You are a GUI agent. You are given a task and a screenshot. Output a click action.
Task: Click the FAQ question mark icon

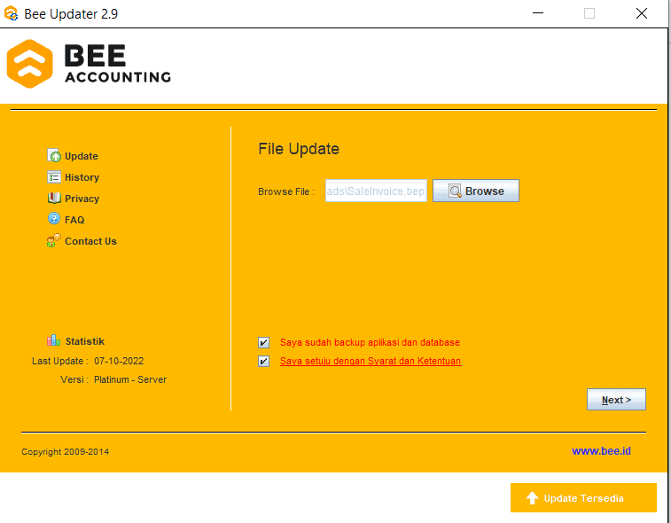click(54, 219)
